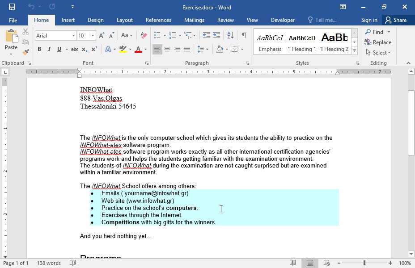Expand the font color dropdown arrow

click(x=146, y=49)
